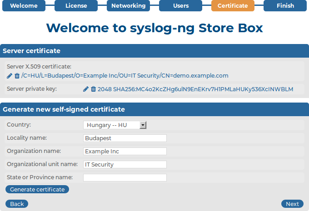This screenshot has width=309, height=211.
Task: Focus the Locality name field containing Budapest
Action: (125, 138)
